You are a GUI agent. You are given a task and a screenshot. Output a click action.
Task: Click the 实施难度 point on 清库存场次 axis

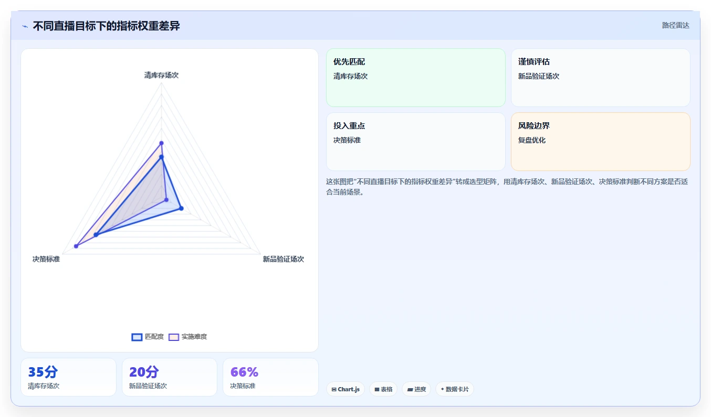tap(161, 143)
